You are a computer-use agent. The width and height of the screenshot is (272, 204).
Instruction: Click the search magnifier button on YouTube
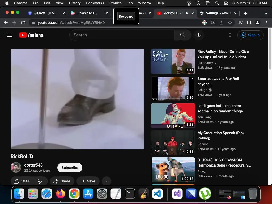tap(182, 35)
